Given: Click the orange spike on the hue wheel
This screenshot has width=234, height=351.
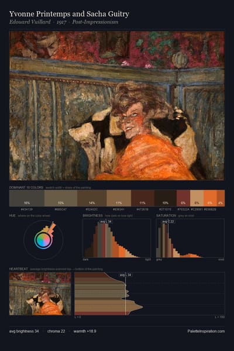Looking at the screenshot, I should pyautogui.click(x=53, y=227).
